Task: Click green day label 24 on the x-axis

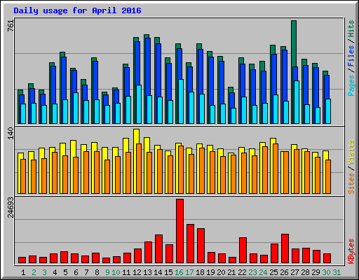Action: (x=263, y=272)
